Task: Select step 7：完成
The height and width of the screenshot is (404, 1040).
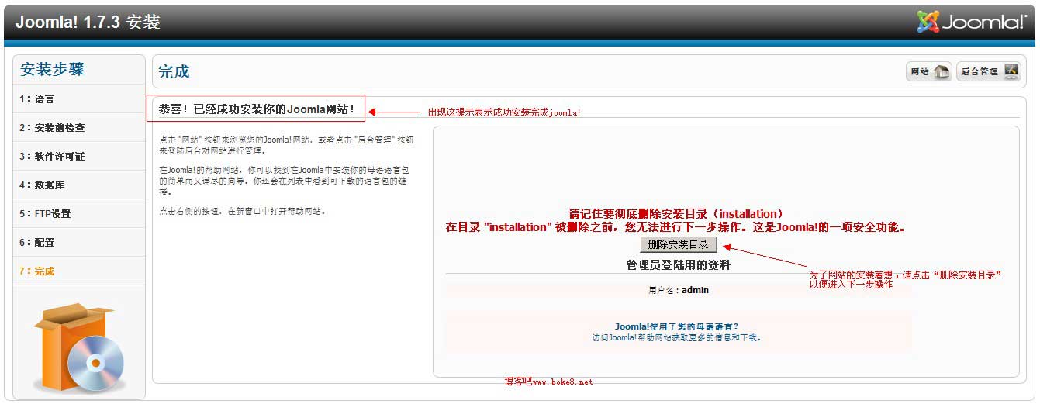Action: (79, 271)
